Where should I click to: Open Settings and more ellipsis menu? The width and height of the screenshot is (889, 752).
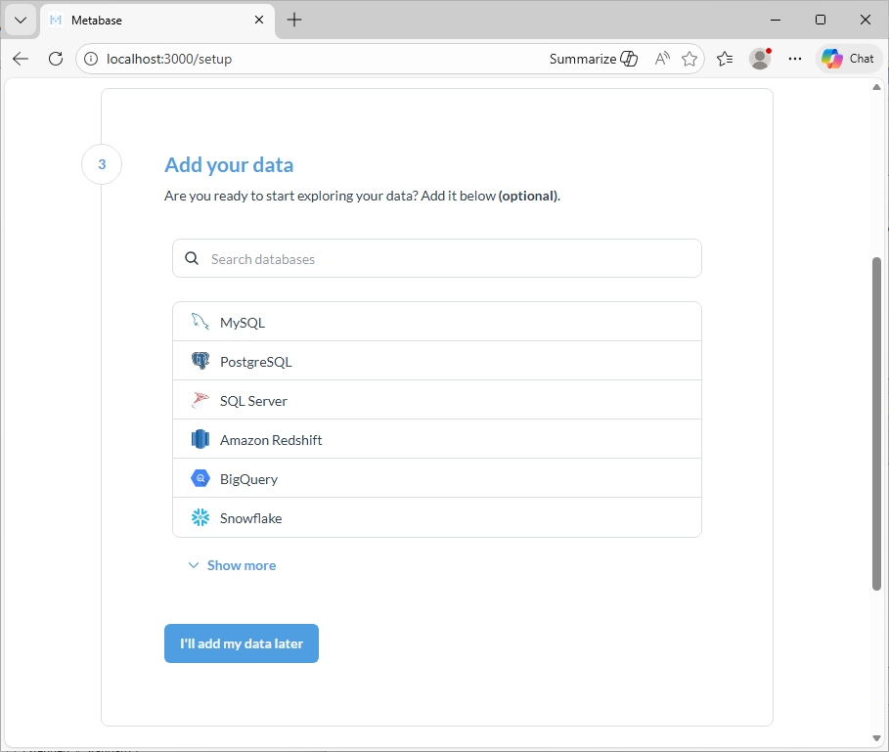tap(795, 59)
